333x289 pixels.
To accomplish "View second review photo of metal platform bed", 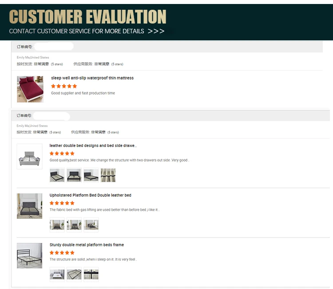I will pyautogui.click(x=74, y=274).
